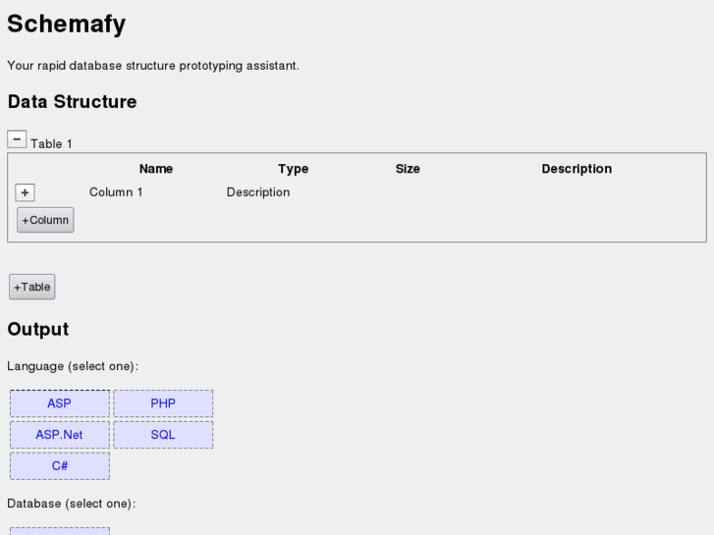Click the Type column header

pos(293,169)
